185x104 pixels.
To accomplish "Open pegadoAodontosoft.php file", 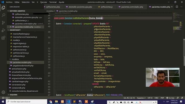I will tap(23, 66).
